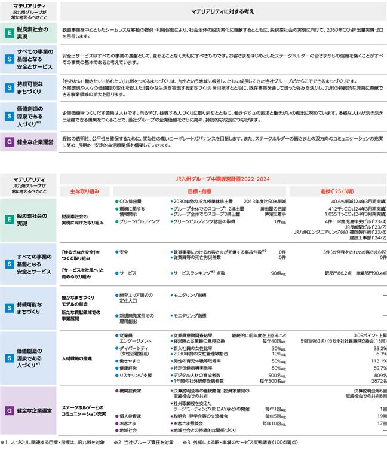Click the S badge beside 持続可能なまちづくり in 中期経営計画 table
This screenshot has height=460, width=387.
tap(10, 307)
